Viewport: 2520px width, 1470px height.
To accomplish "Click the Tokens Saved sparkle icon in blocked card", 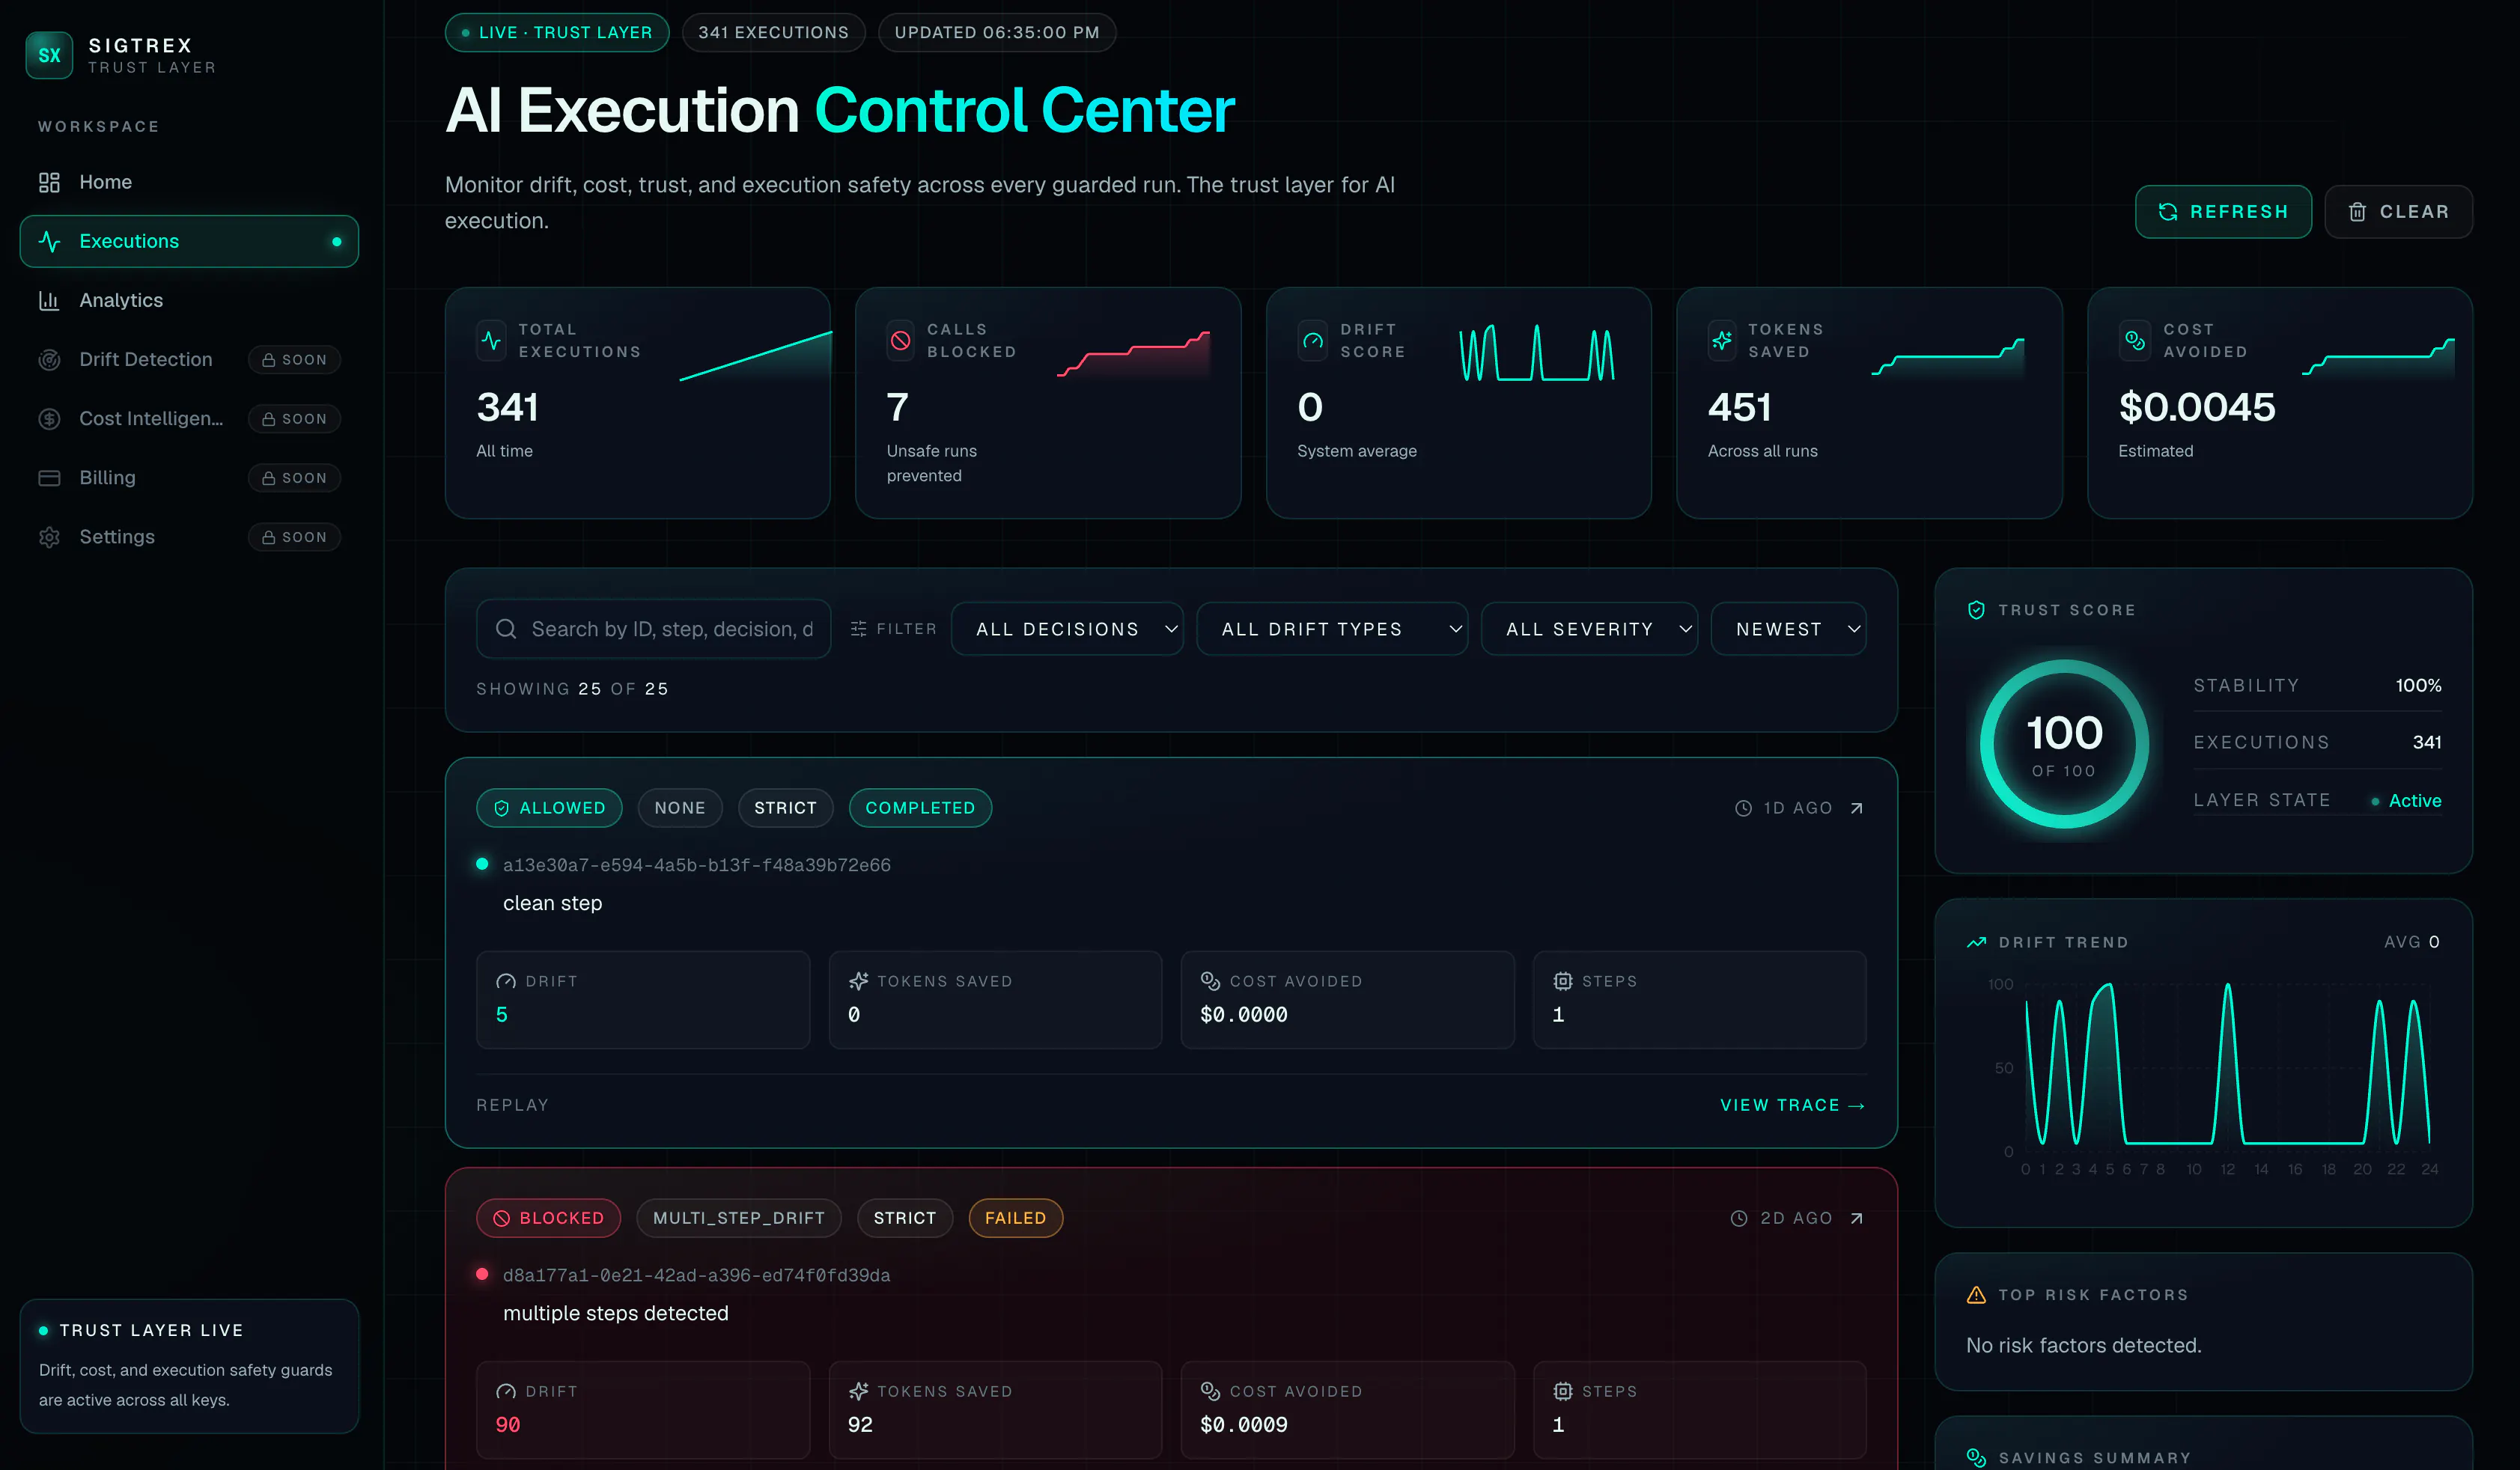I will (x=858, y=1392).
